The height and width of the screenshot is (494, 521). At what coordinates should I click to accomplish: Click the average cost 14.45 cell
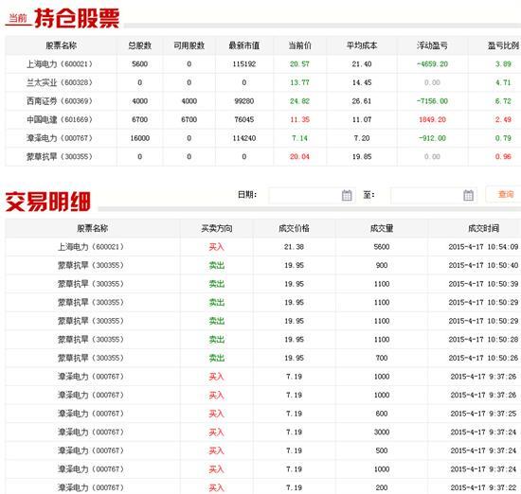pos(362,82)
